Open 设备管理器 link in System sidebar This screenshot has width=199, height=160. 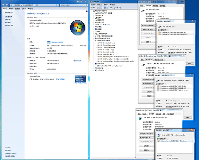click(x=8, y=17)
